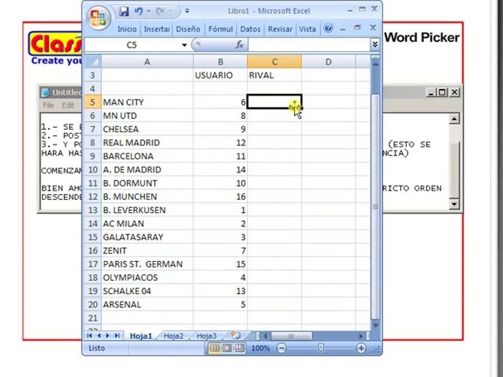Select the B. LEVERKUSEN cell
This screenshot has width=503, height=377.
147,210
